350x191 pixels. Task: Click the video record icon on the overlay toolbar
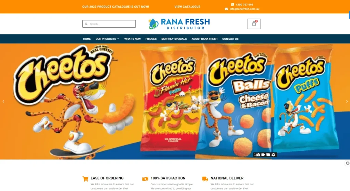coord(263,155)
